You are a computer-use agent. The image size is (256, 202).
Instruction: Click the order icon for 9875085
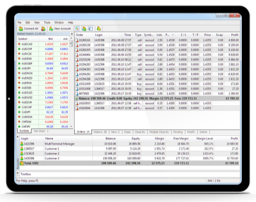(77, 94)
